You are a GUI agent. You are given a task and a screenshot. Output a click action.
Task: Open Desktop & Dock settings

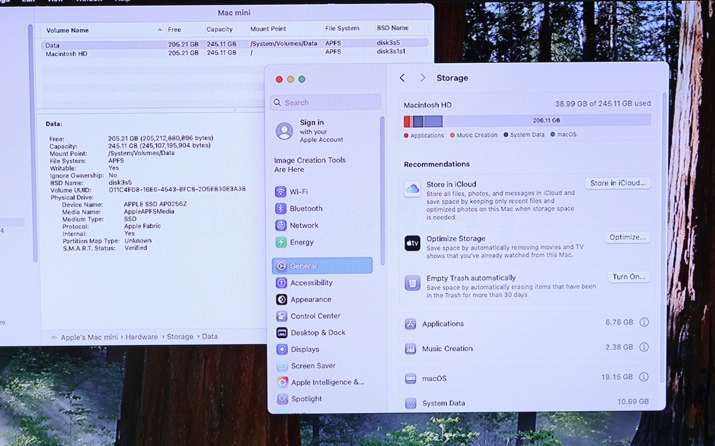pos(318,333)
